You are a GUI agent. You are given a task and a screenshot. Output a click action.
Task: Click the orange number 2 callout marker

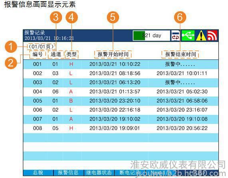tap(11, 63)
